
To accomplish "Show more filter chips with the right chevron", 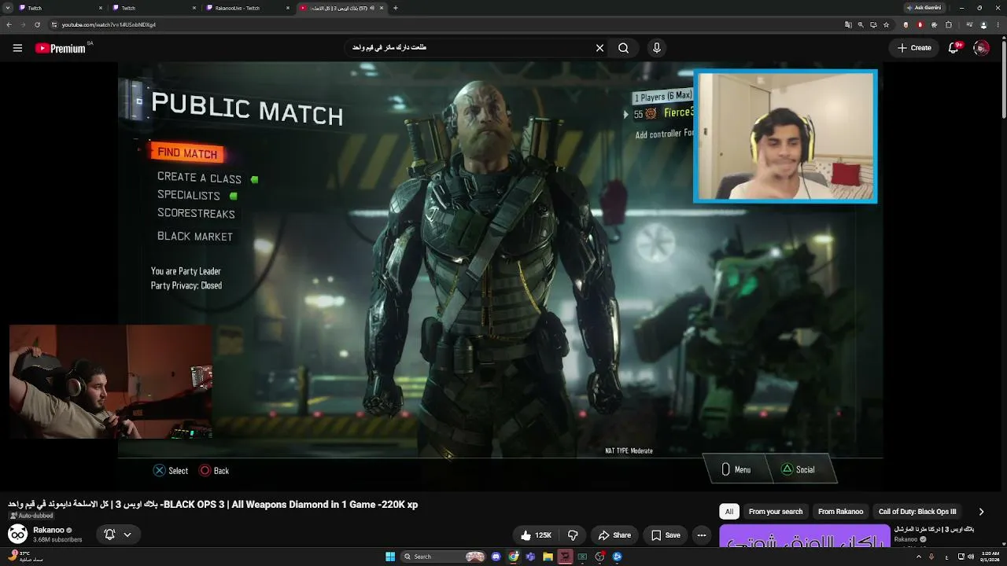I will coord(981,512).
